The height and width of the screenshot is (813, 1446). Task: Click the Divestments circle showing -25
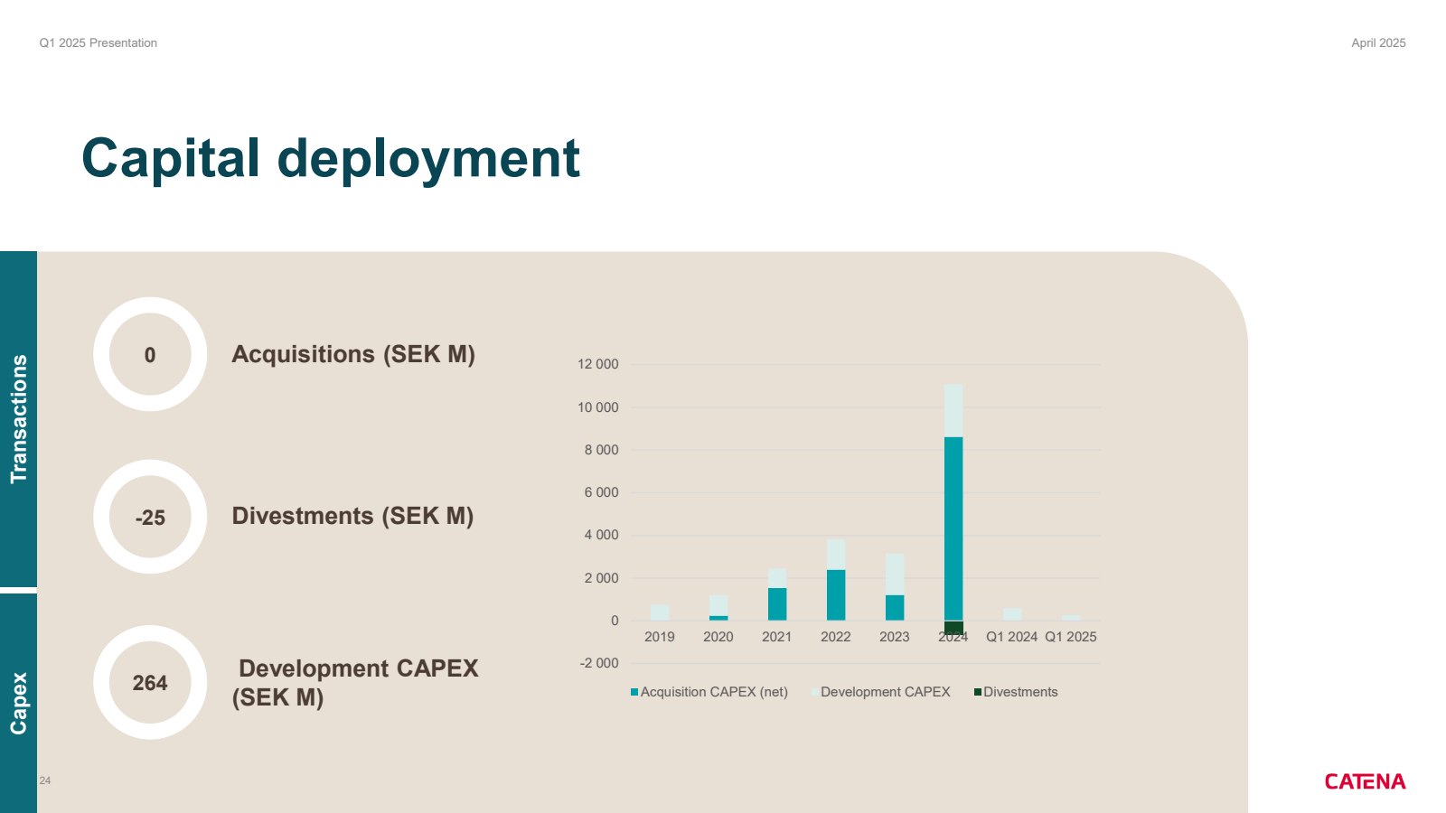click(x=150, y=518)
